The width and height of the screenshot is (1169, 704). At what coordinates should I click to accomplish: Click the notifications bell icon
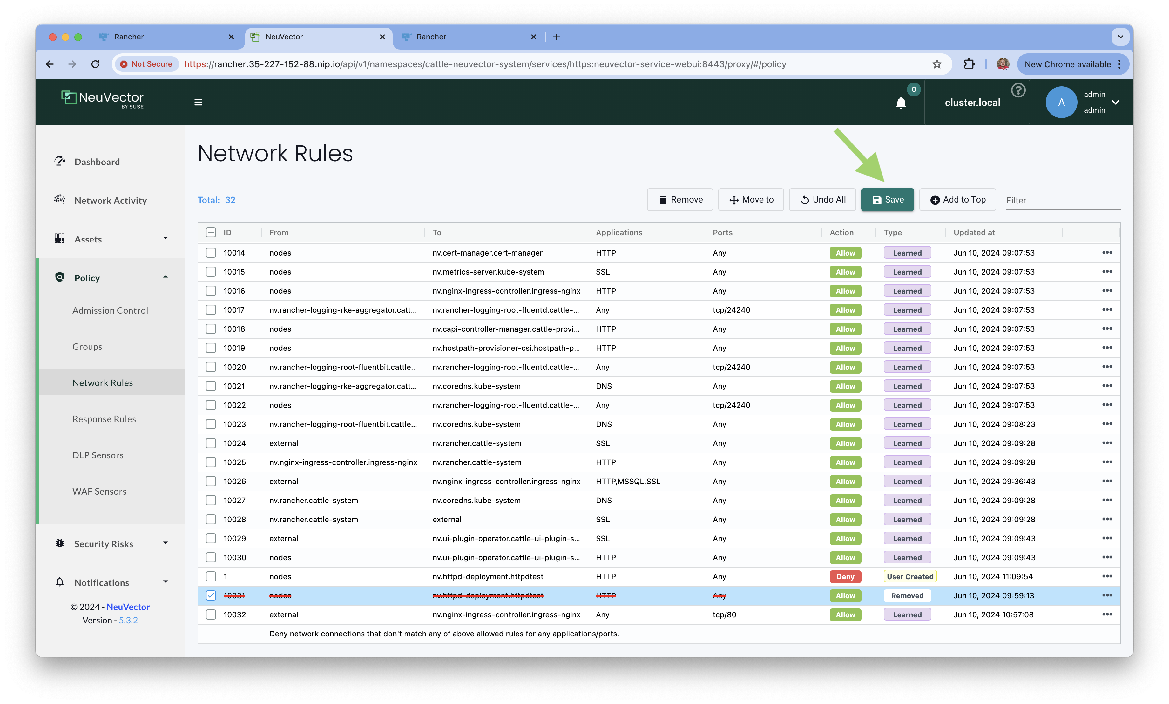901,103
